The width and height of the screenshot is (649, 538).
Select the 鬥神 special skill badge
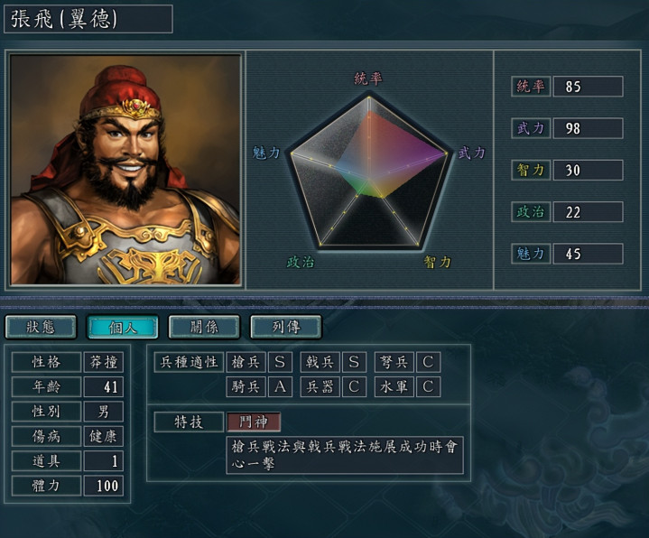254,422
